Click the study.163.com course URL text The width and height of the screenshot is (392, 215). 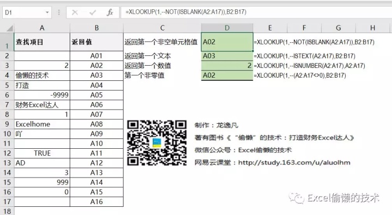coord(294,163)
